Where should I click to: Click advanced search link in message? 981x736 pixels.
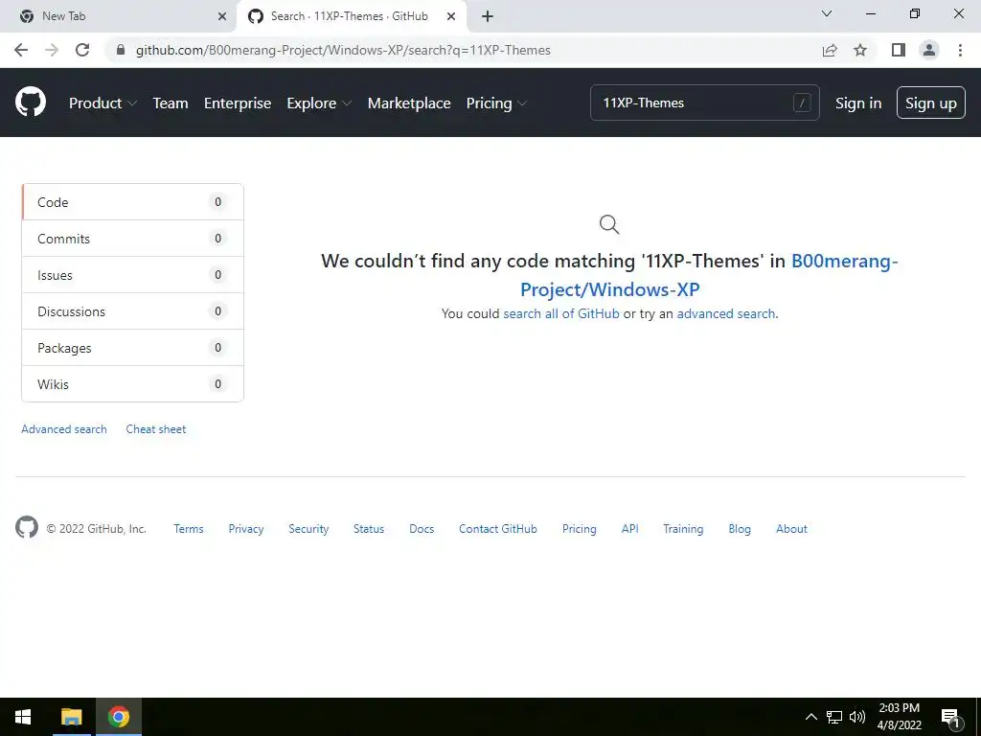(726, 313)
